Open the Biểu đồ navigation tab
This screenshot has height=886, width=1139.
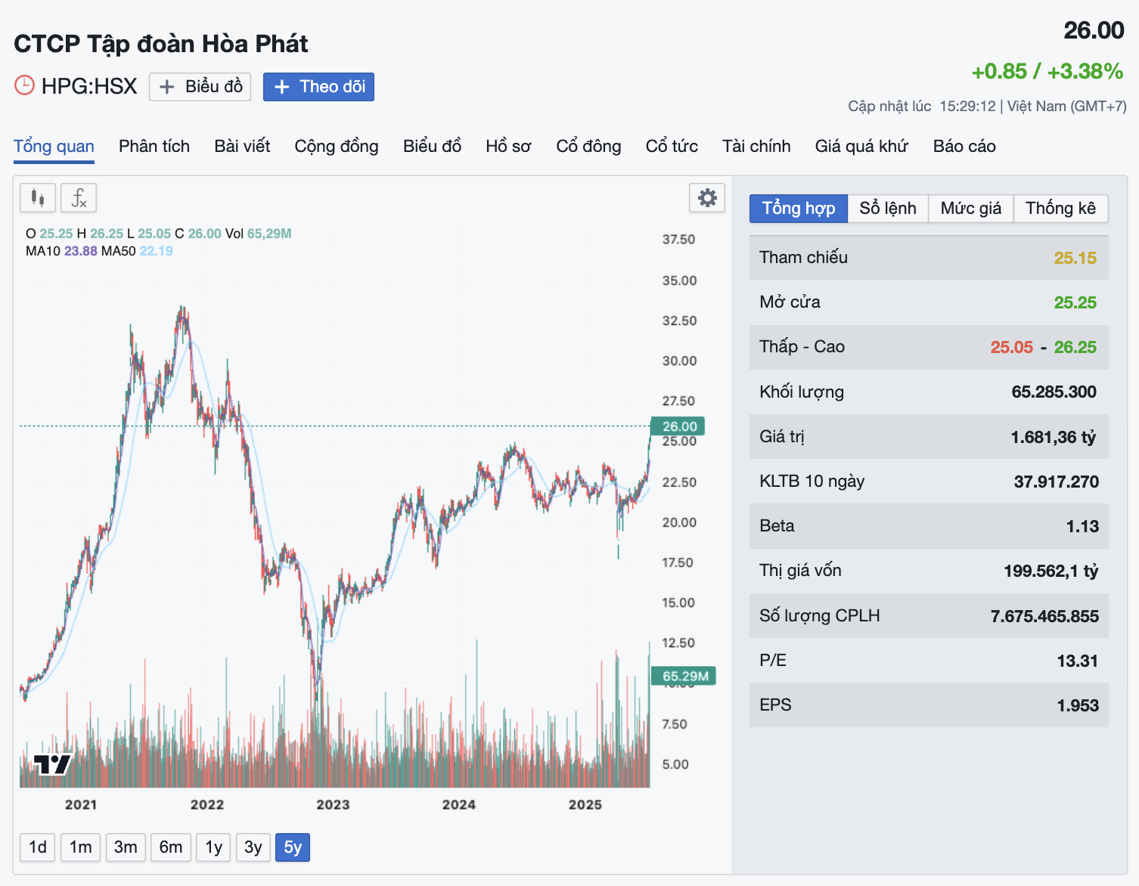pyautogui.click(x=432, y=146)
